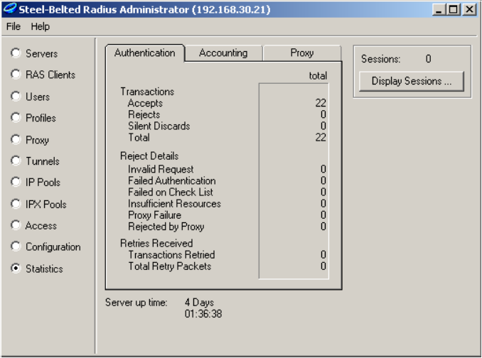Select the Proxy radio button in sidebar
This screenshot has width=482, height=358.
tap(16, 139)
